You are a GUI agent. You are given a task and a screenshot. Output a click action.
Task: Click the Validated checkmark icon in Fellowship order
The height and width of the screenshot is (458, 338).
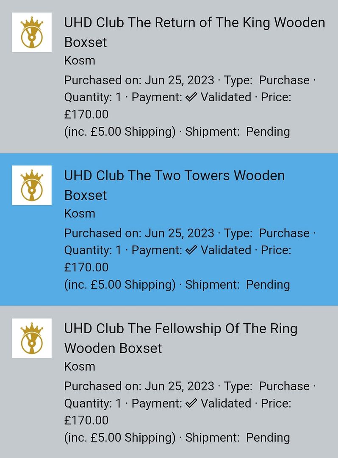(191, 403)
